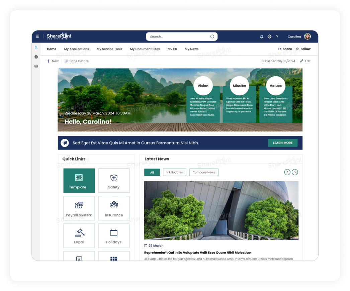Open the app launcher waffle icon
Viewport: 350px width, 291px height.
pos(37,36)
